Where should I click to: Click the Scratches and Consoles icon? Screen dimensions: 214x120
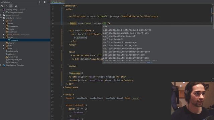coord(4,65)
